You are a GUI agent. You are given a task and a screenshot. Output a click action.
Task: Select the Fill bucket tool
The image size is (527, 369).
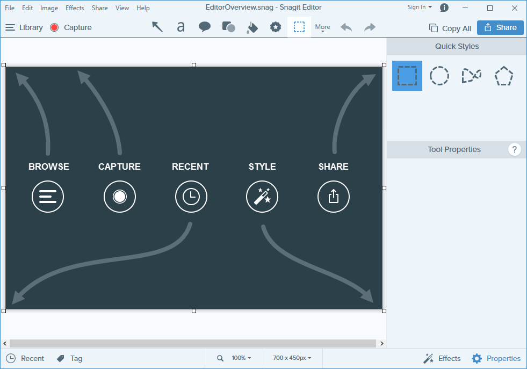click(252, 27)
